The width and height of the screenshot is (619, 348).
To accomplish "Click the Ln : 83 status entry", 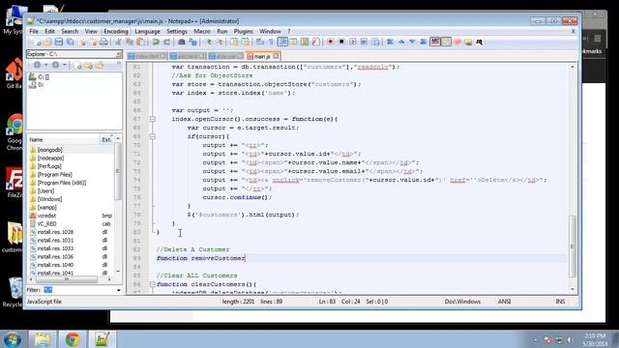I will coord(327,302).
